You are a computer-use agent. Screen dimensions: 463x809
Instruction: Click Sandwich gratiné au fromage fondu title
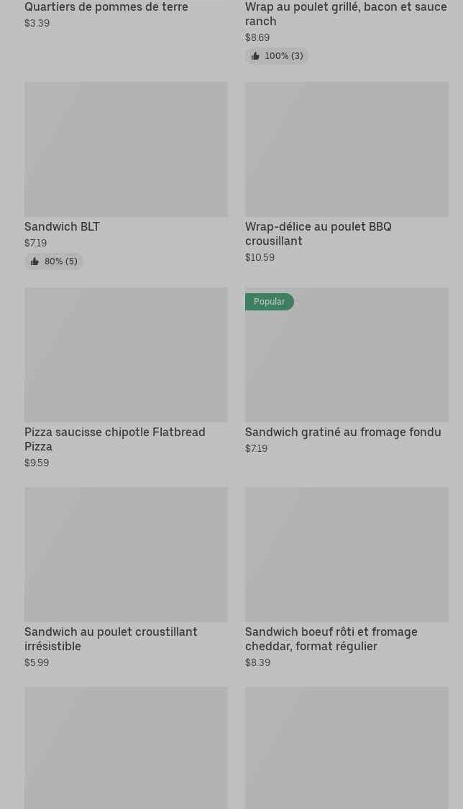click(x=343, y=433)
